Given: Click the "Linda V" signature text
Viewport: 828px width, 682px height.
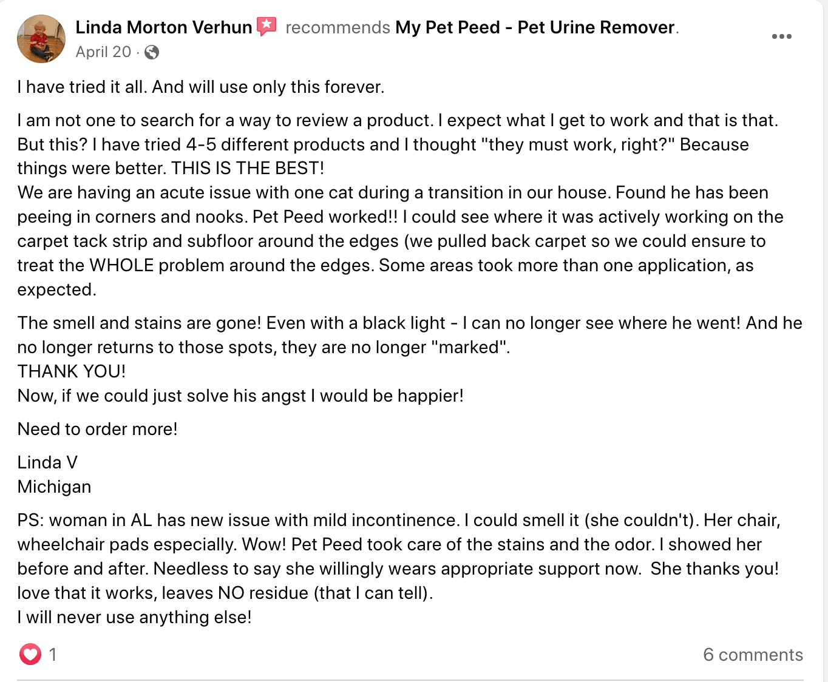Looking at the screenshot, I should point(47,462).
